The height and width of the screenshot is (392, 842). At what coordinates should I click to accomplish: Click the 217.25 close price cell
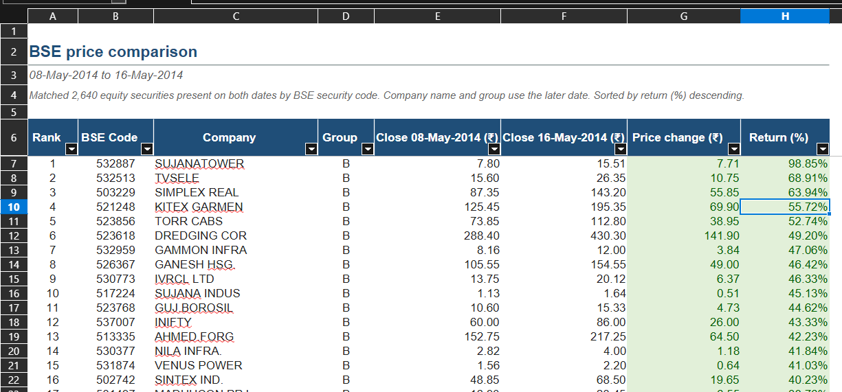pos(564,336)
